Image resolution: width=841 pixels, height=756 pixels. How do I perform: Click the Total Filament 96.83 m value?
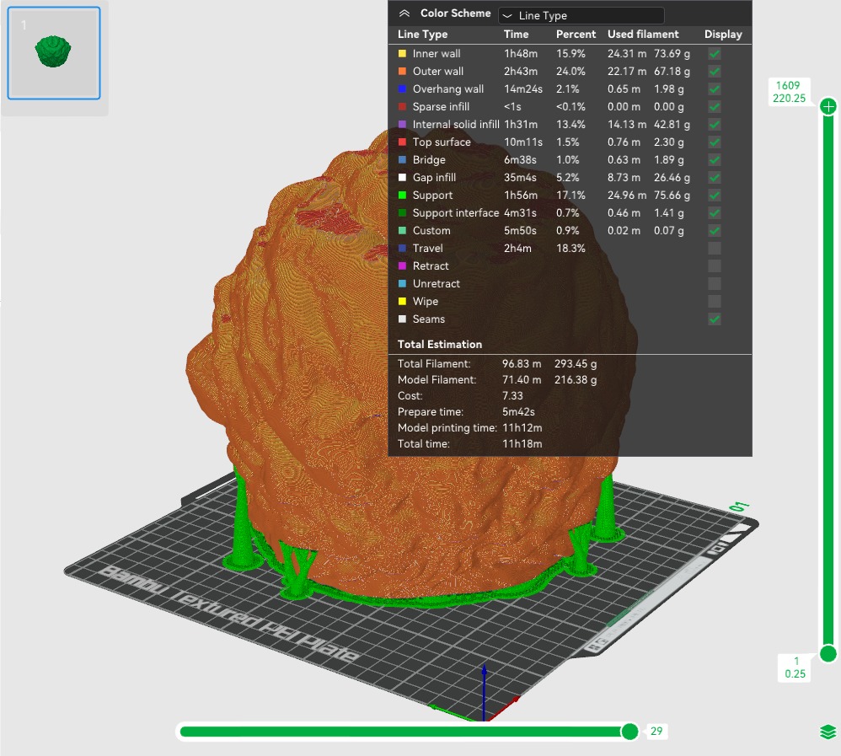point(522,364)
